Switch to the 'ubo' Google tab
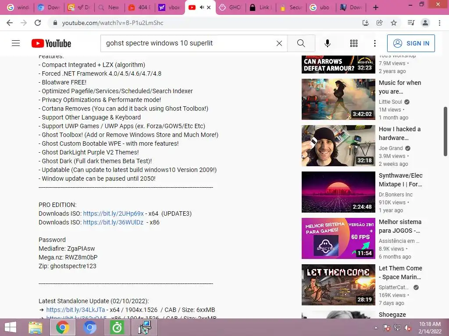Viewport: 449px width, 336px height. [x=321, y=7]
